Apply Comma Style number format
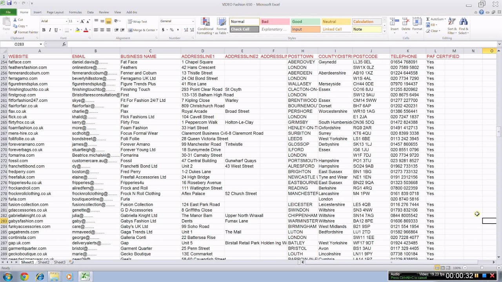502x282 pixels. coord(178,30)
